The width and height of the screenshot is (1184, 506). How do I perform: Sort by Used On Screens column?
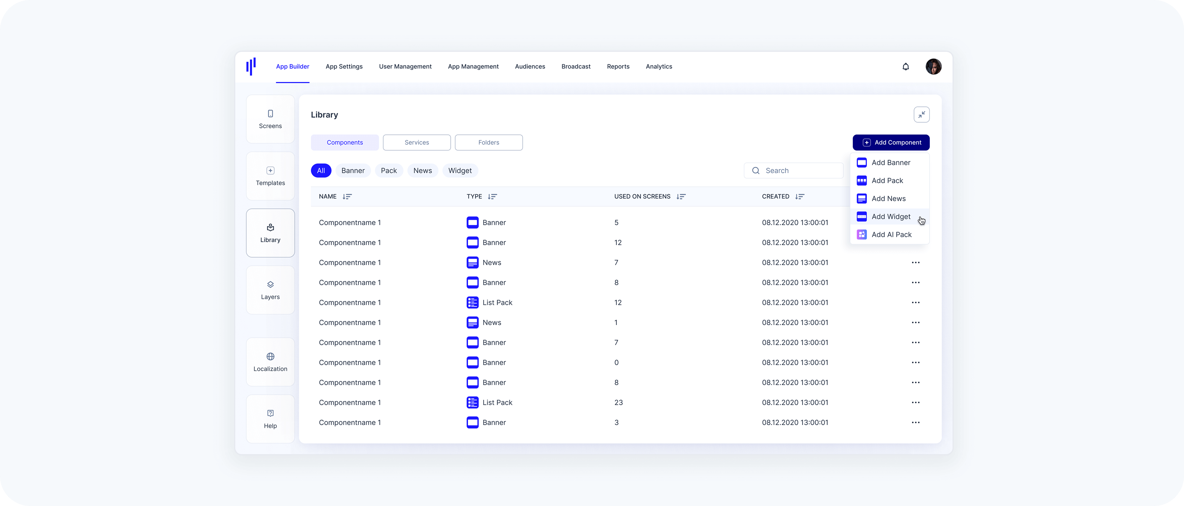[x=681, y=197]
